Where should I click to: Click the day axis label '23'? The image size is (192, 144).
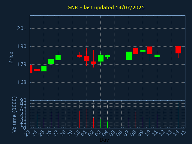(27, 133)
